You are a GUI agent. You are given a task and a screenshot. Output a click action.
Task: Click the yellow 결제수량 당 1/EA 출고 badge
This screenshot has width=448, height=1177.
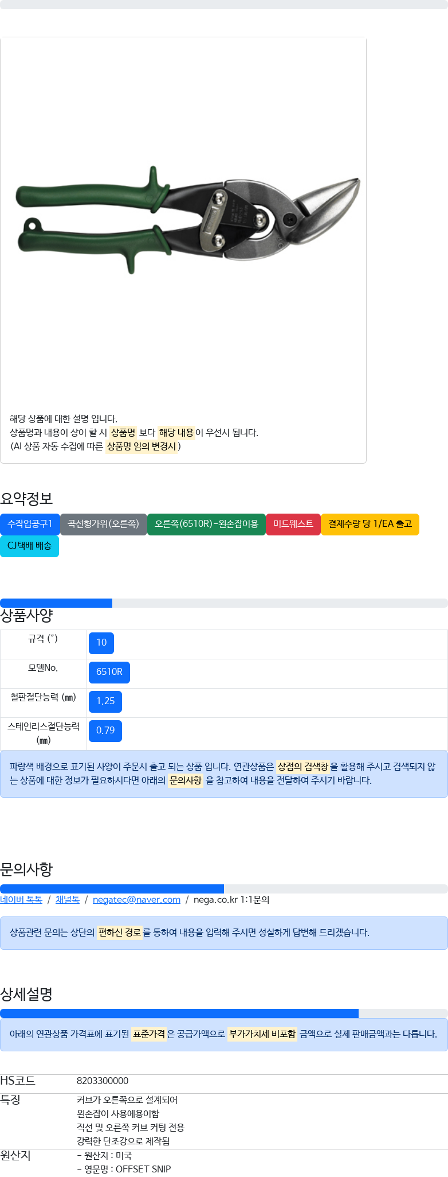click(x=370, y=524)
